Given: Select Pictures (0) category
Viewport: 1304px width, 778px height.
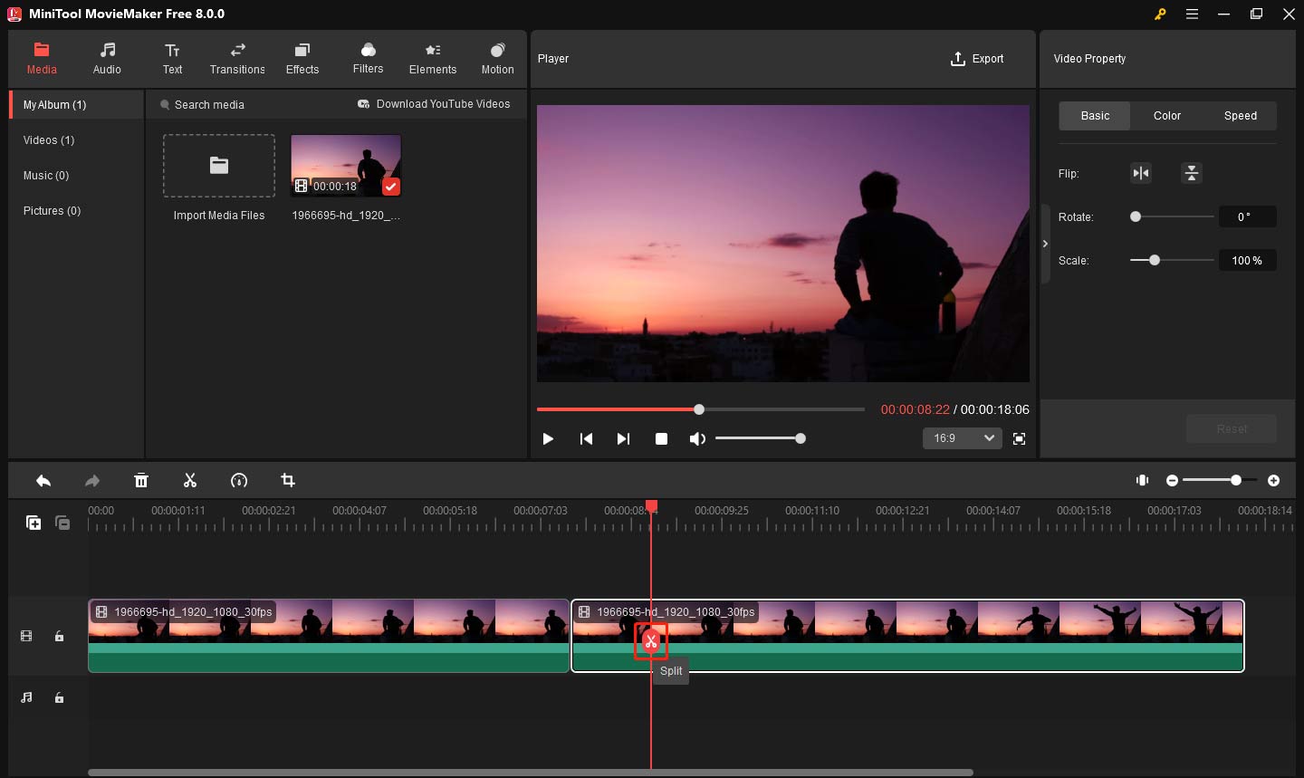Looking at the screenshot, I should pyautogui.click(x=77, y=211).
